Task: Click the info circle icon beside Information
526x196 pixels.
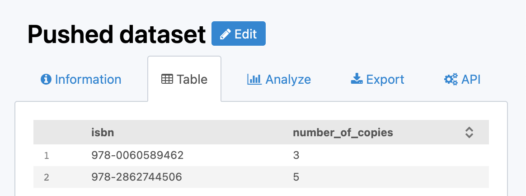Action: 46,80
